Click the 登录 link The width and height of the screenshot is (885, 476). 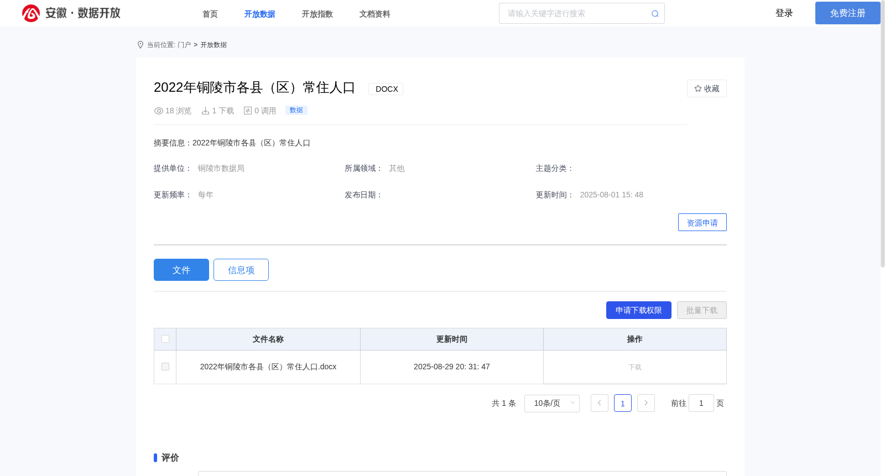(x=784, y=13)
